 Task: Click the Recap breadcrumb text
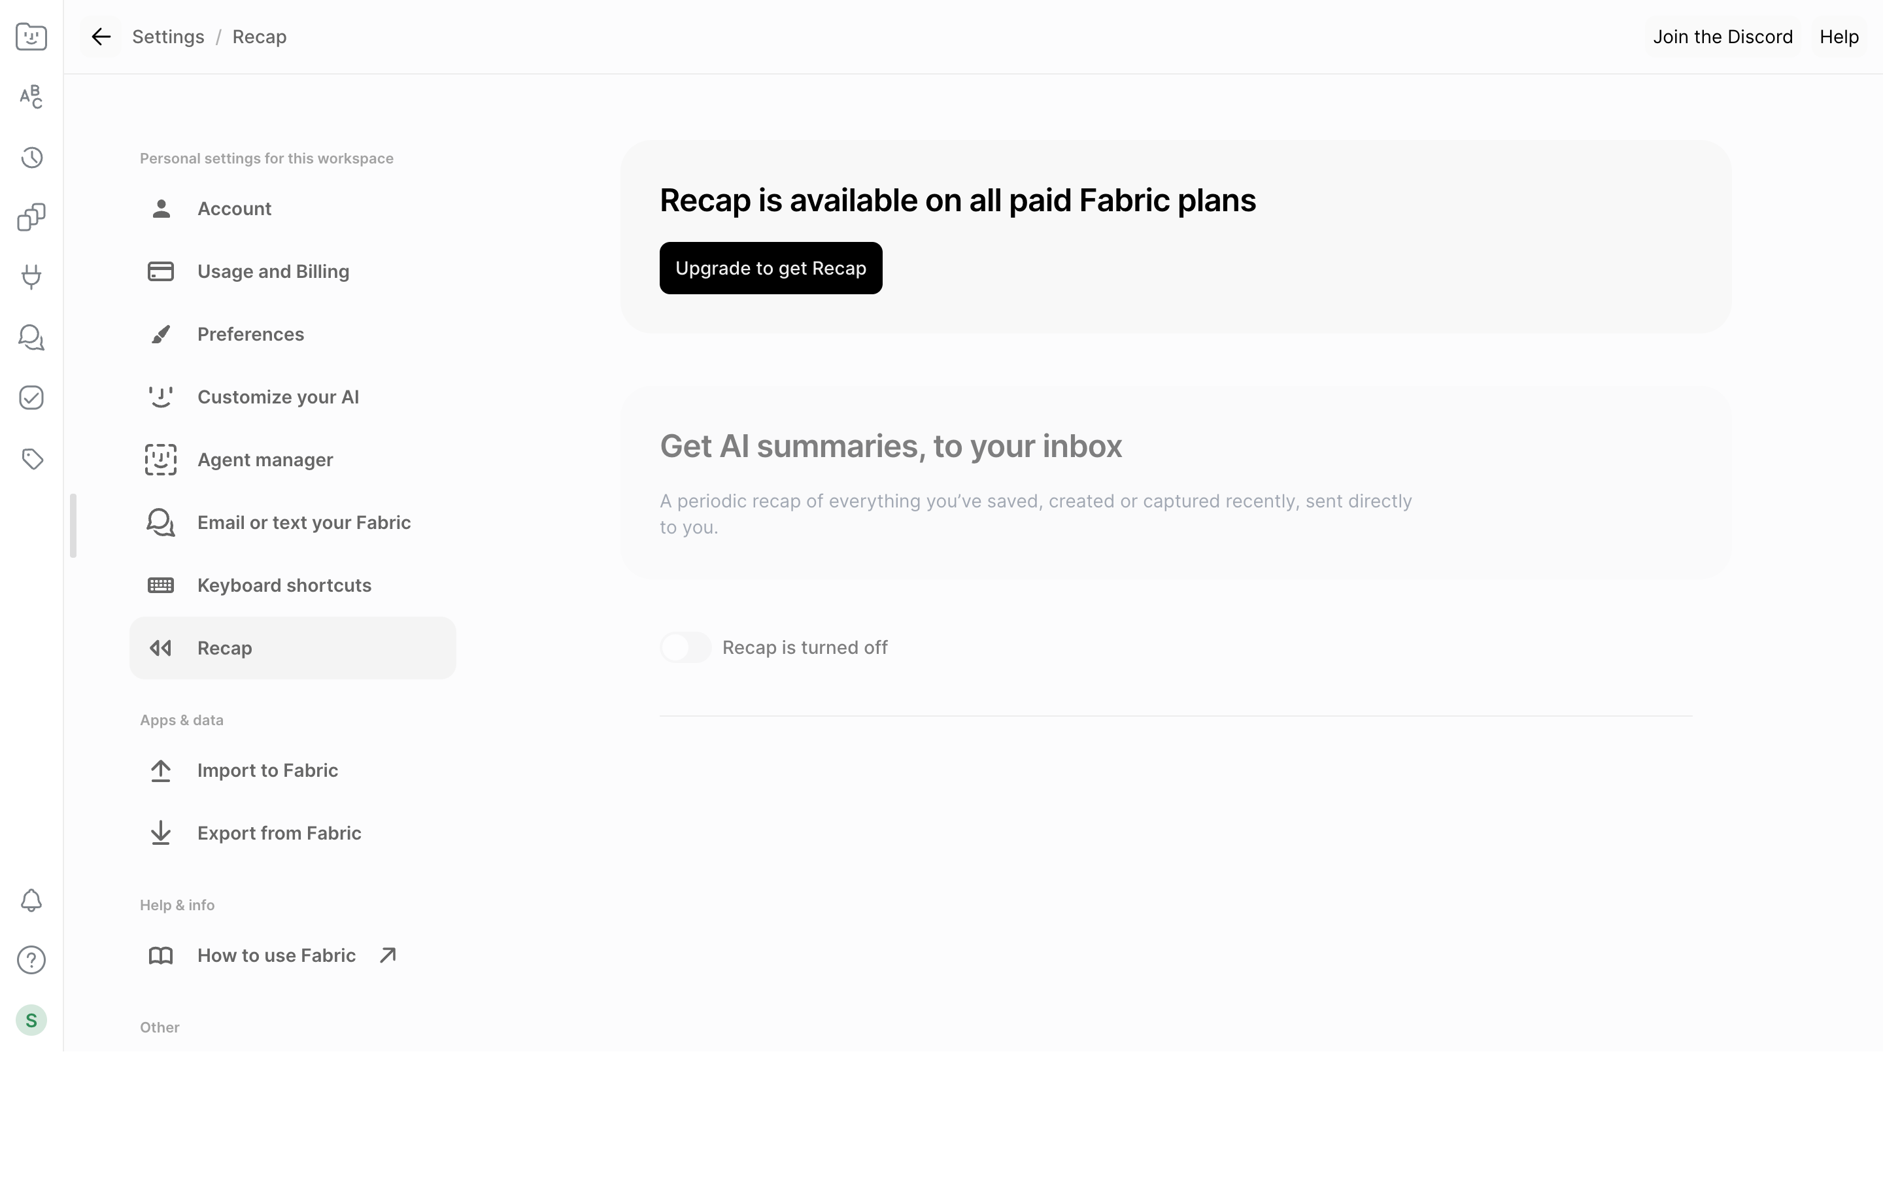[259, 37]
